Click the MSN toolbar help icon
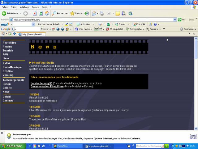The width and height of the screenshot is (198, 149). [x=155, y=24]
